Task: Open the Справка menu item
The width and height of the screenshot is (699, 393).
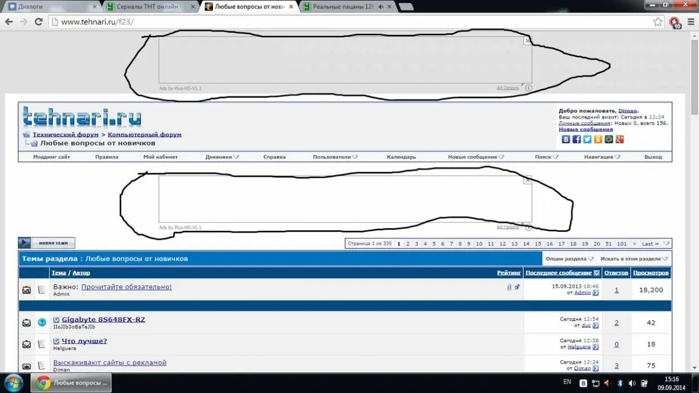Action: coord(275,157)
